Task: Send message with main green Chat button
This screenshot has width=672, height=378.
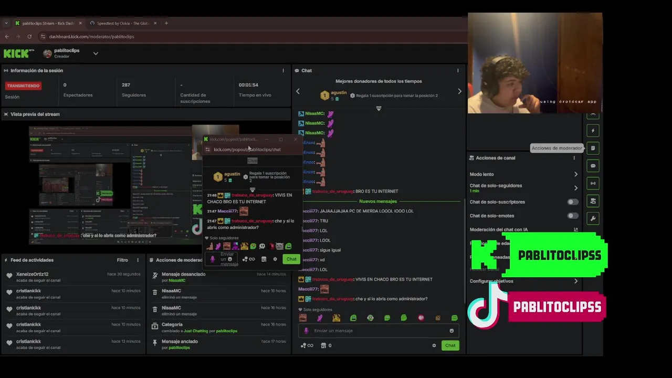Action: 450,345
